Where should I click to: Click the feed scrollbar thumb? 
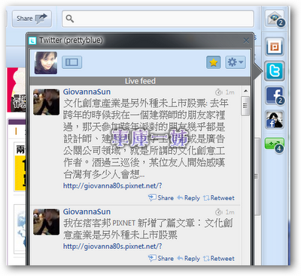click(245, 106)
